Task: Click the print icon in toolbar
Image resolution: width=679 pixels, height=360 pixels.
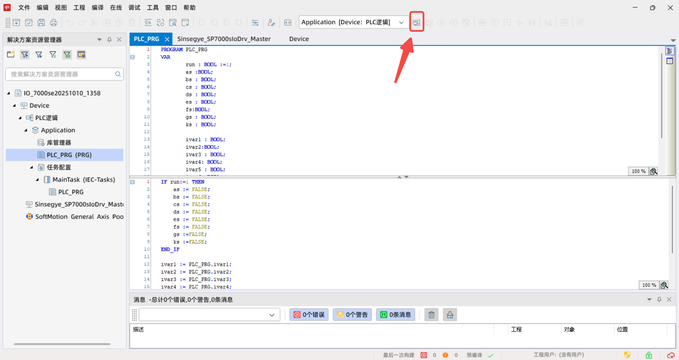Action: [54, 23]
